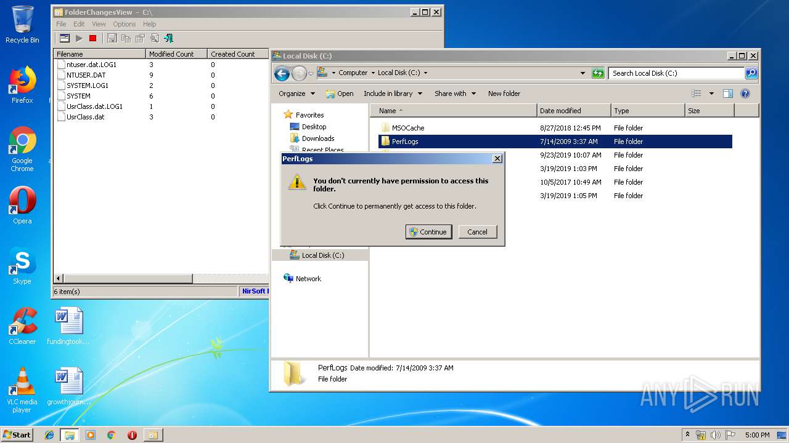Open Properties icon in FolderChangesView toolbar

coord(140,38)
